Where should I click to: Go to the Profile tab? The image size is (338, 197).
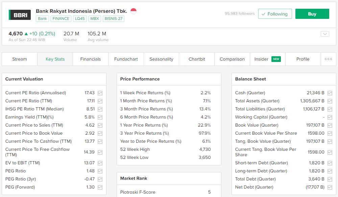303,59
